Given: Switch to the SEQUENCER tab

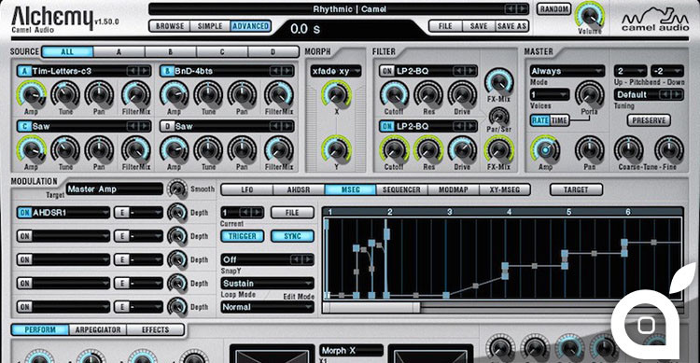Looking at the screenshot, I should pos(401,189).
